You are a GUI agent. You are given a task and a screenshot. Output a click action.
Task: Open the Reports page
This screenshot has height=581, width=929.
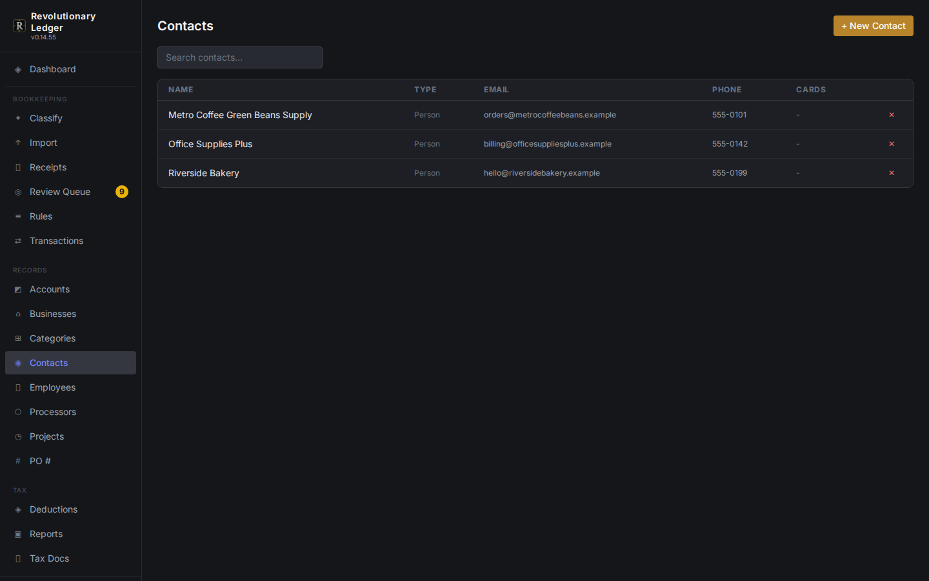[x=70, y=535]
